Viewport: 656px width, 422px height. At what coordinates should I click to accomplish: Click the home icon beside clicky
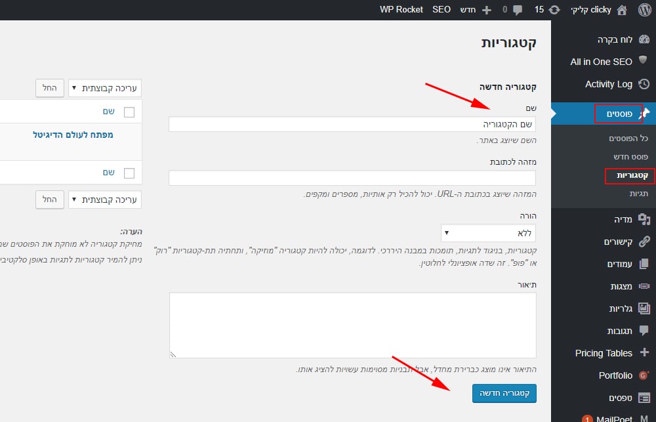[x=622, y=10]
